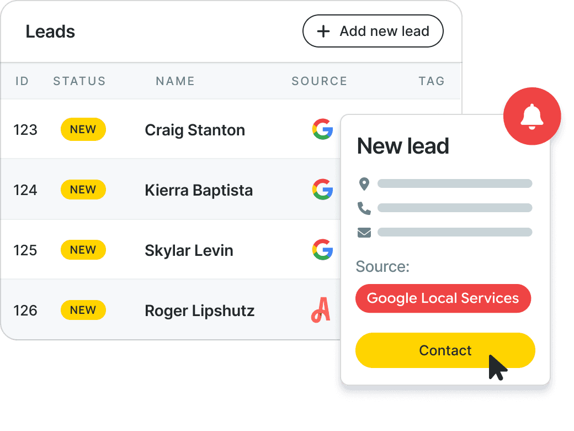Viewport: 574px width, 431px height.
Task: Sort by the STATUS column header
Action: coord(79,81)
